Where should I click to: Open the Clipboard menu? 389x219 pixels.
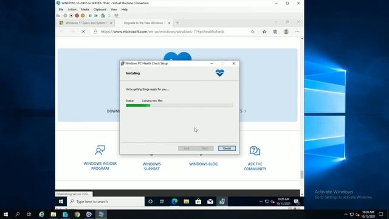click(100, 10)
